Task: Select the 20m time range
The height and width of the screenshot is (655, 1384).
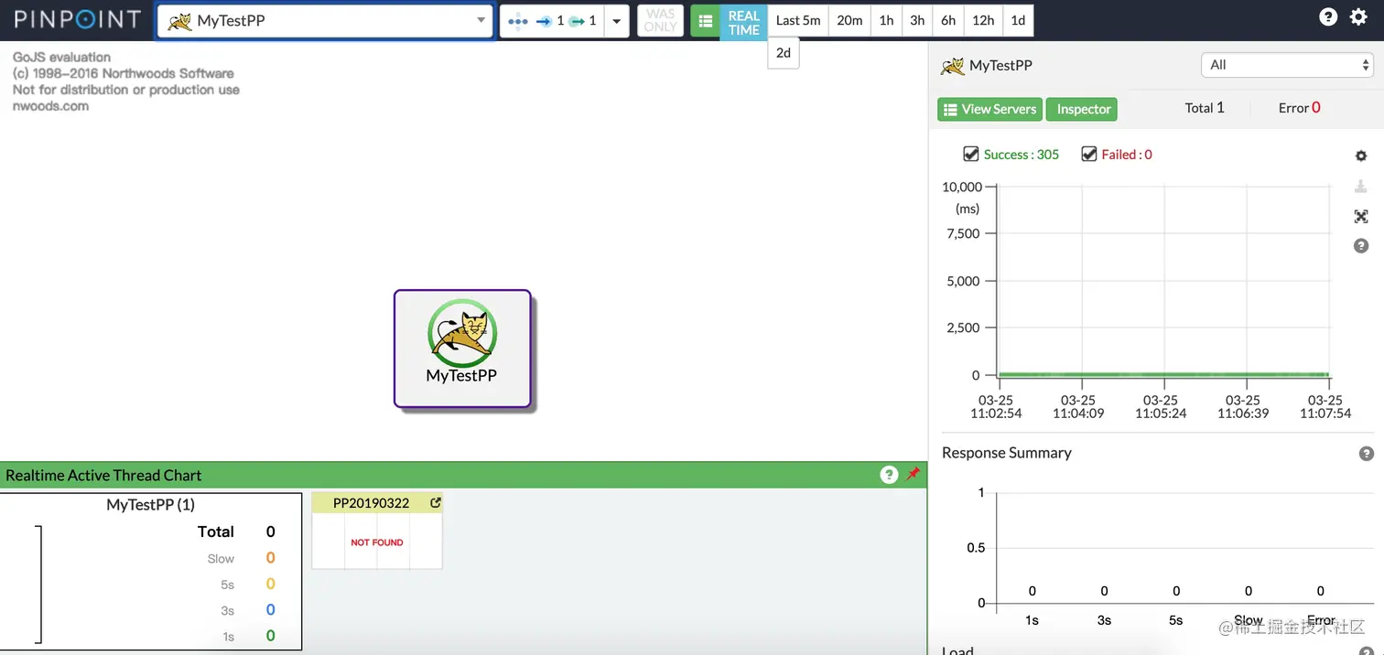Action: [x=849, y=20]
